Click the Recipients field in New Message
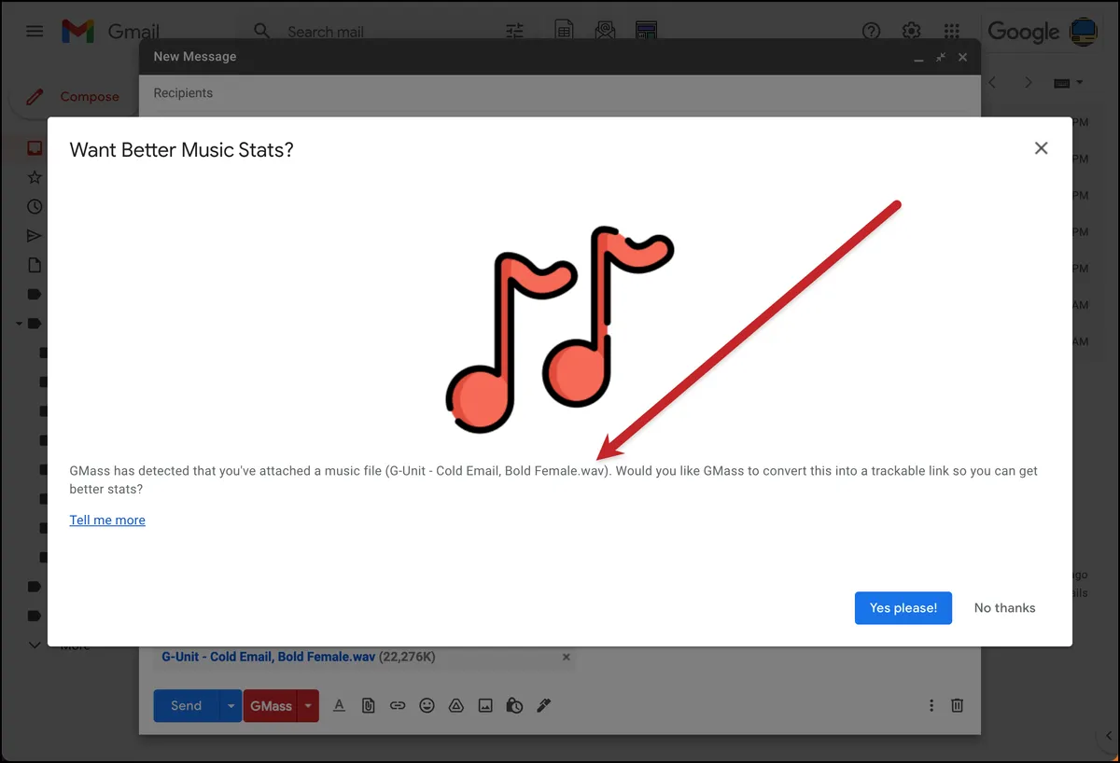 point(560,93)
